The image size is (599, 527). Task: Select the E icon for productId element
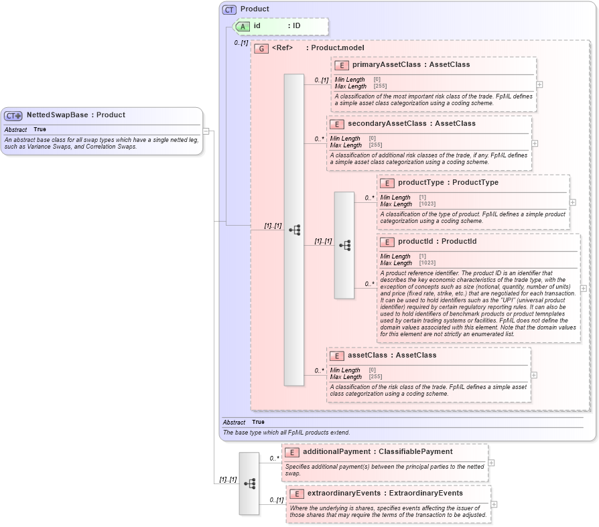(387, 241)
